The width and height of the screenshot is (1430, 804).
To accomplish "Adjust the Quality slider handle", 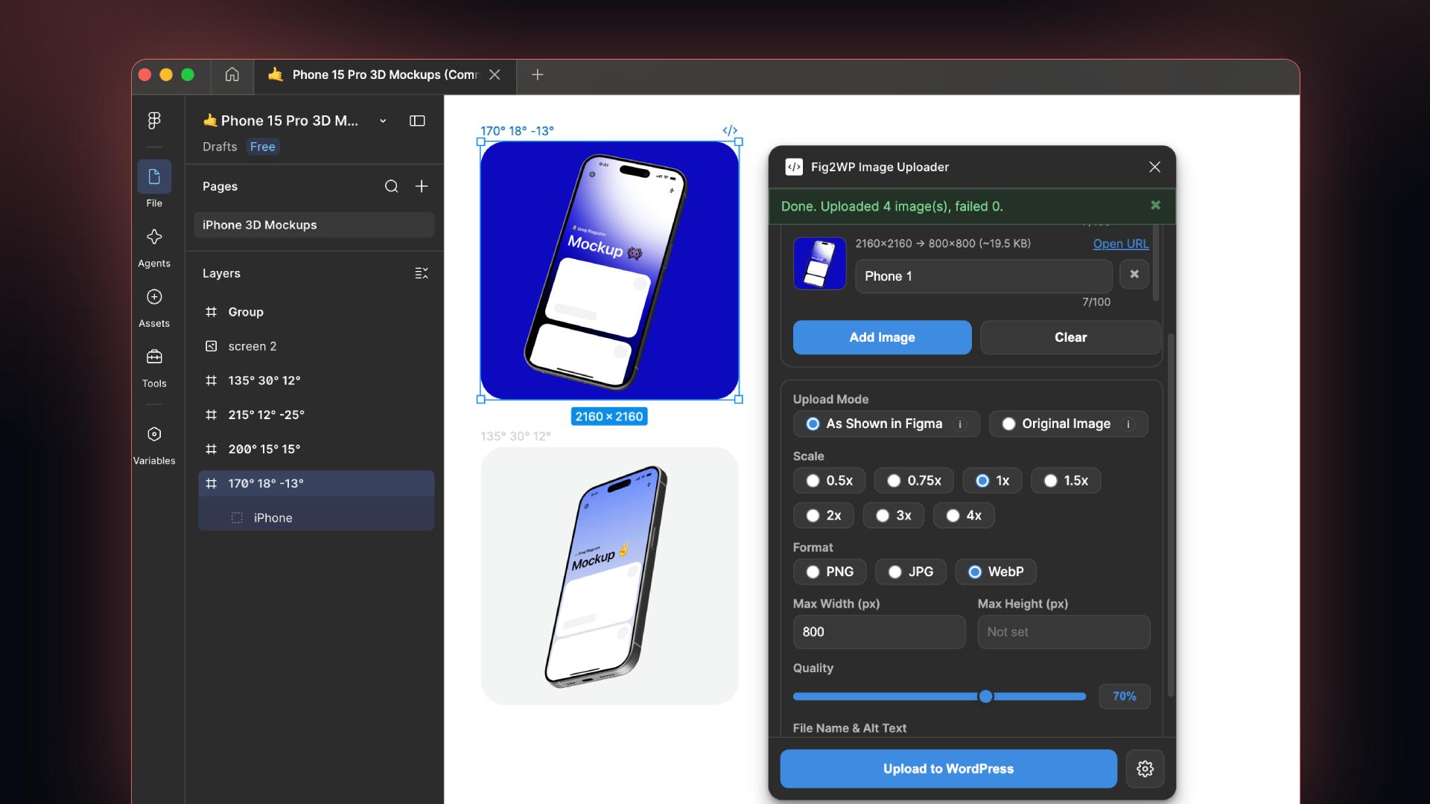I will coord(985,696).
